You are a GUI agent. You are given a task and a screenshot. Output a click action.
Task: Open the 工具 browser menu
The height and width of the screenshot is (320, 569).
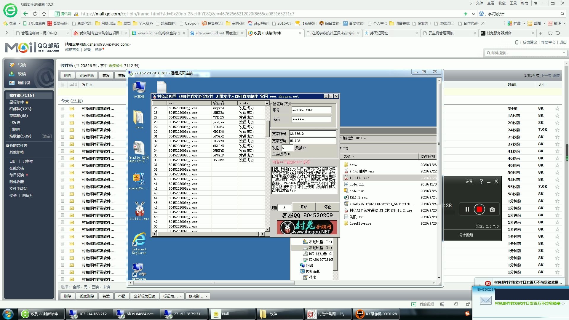[513, 3]
